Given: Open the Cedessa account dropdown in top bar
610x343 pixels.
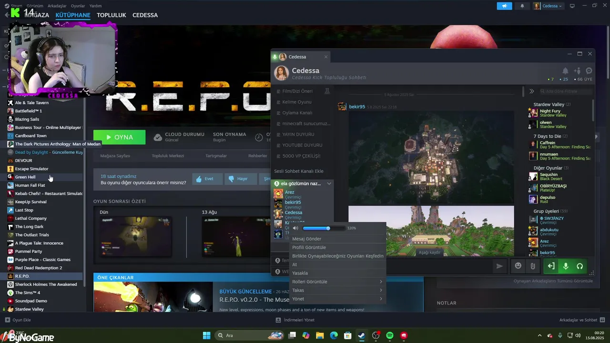Looking at the screenshot, I should tap(548, 6).
